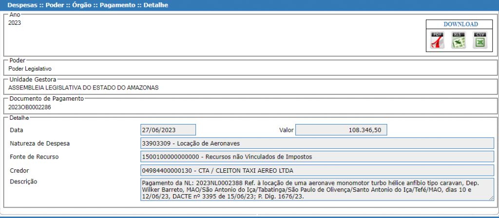
Task: Click the Data label
Action: pyautogui.click(x=17, y=130)
